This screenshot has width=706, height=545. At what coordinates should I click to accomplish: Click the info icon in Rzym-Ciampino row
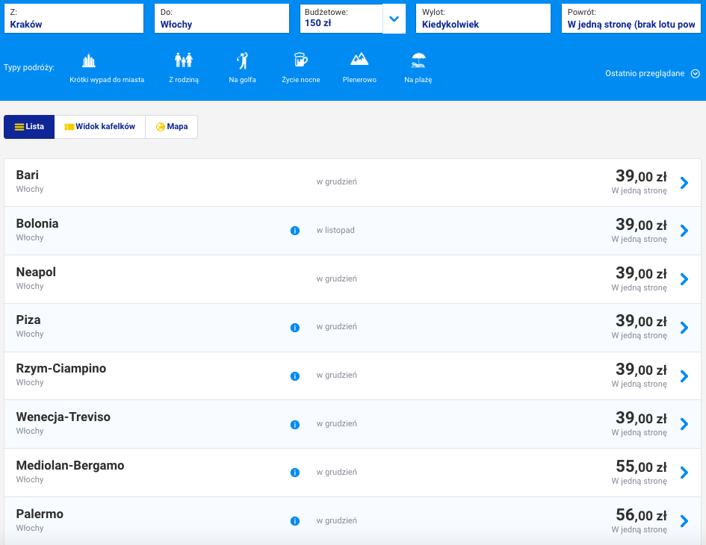tap(294, 376)
